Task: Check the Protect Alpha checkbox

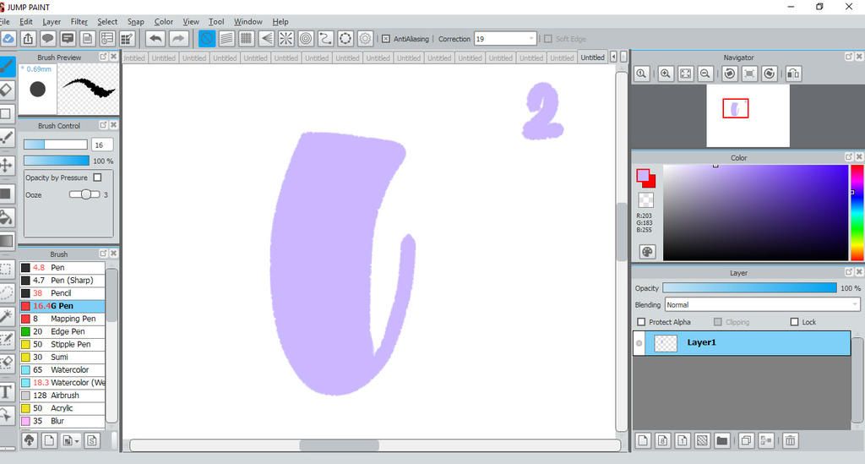Action: point(641,322)
